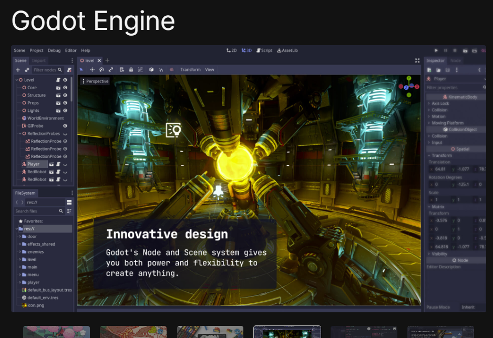Click the camera override icon before Transform
The image size is (493, 338).
click(x=172, y=70)
